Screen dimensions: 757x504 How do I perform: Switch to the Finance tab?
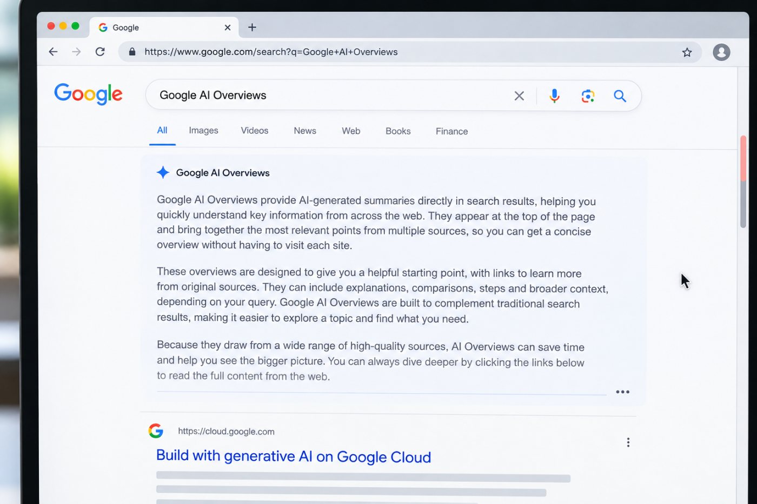coord(452,131)
